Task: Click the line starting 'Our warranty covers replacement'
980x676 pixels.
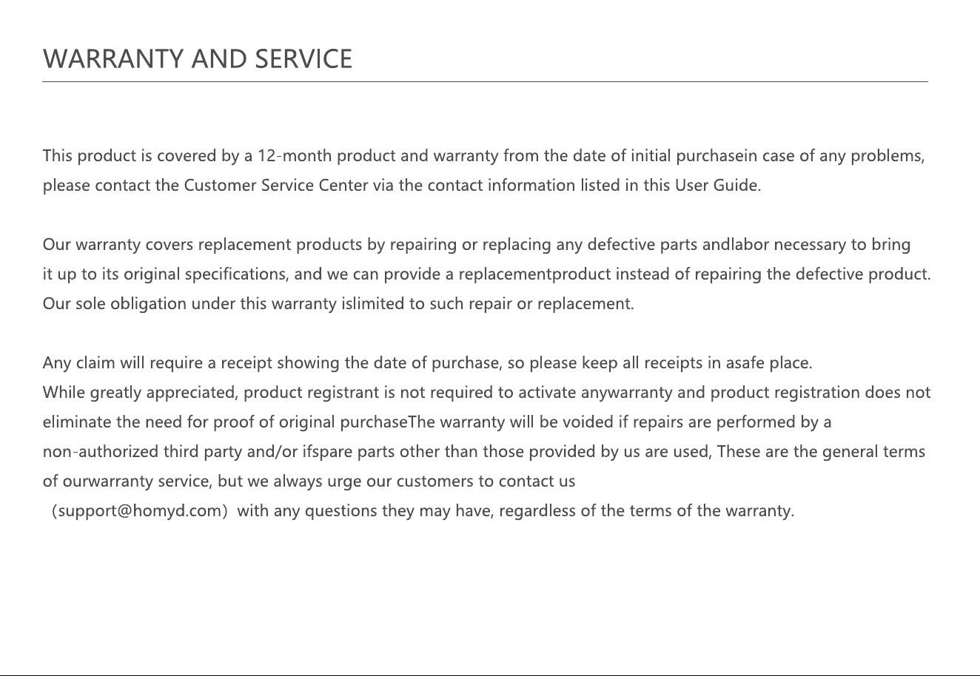Action: 477,245
